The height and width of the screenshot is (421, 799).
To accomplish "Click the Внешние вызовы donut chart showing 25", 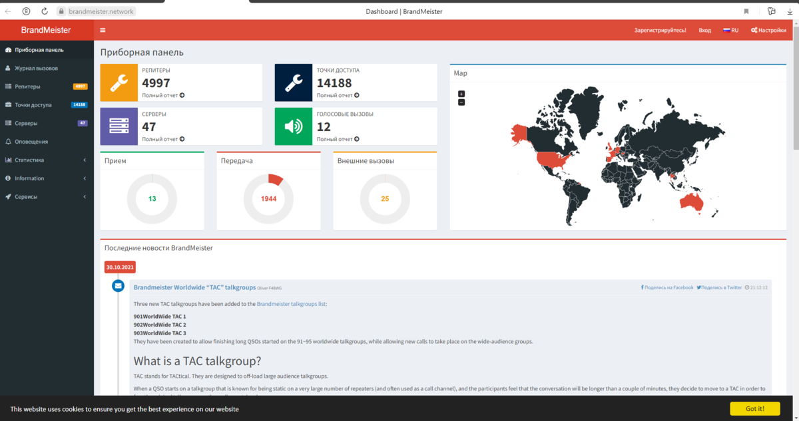I will coord(385,199).
